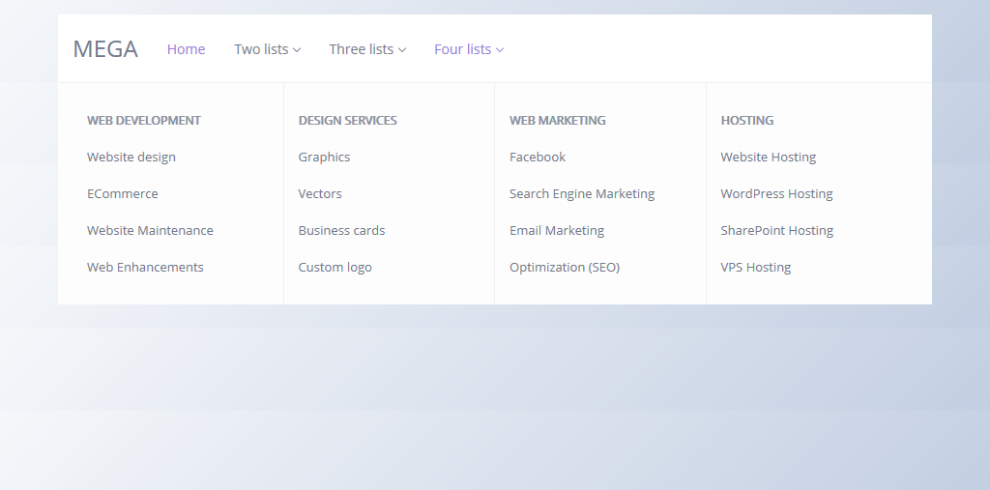Image resolution: width=990 pixels, height=490 pixels.
Task: Collapse the Four lists dropdown
Action: click(469, 49)
